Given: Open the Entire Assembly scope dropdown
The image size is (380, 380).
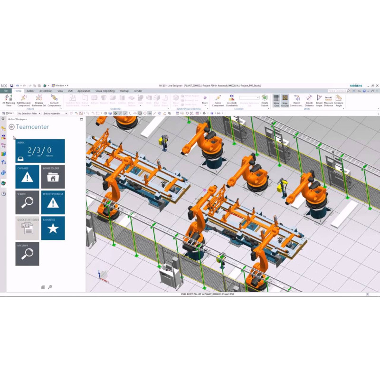Looking at the screenshot, I should click(55, 114).
